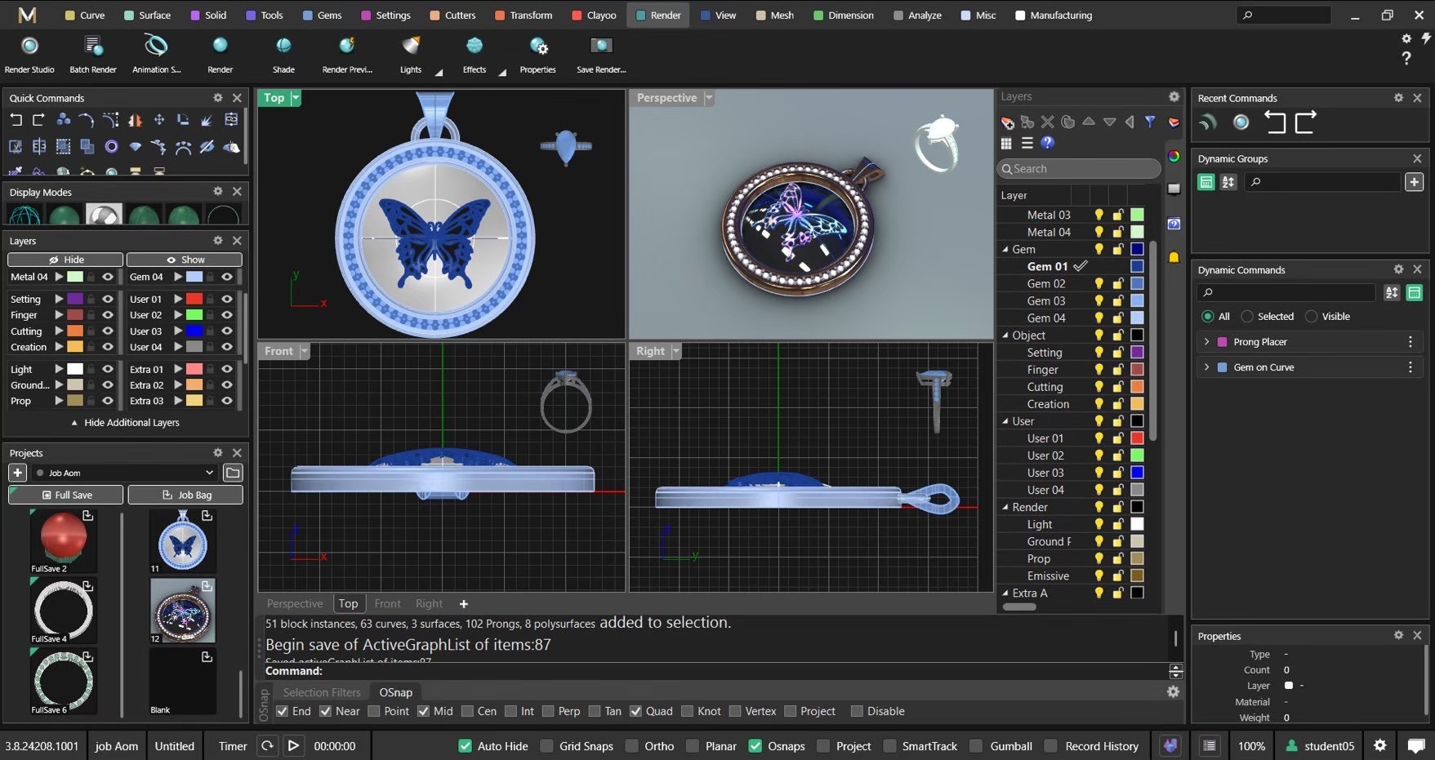
Task: Switch to the Front viewport tab
Action: pyautogui.click(x=387, y=603)
